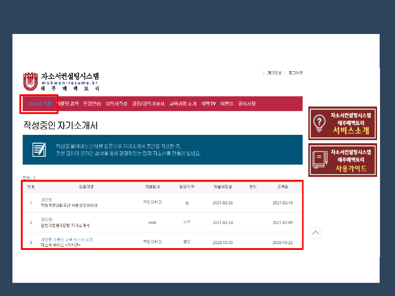Click the 로그아웃 link

point(296,73)
